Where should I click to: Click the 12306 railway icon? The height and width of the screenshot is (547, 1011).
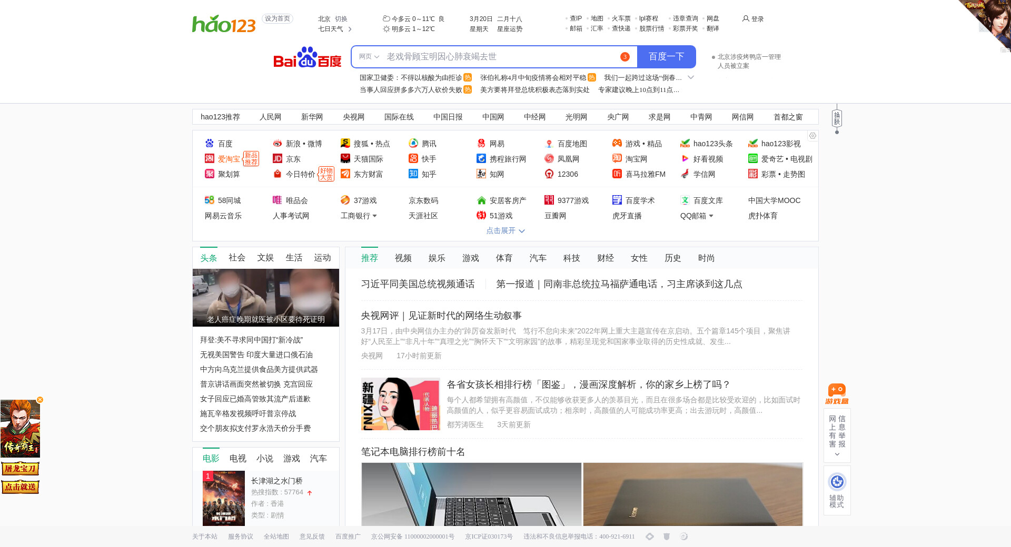[x=549, y=174]
